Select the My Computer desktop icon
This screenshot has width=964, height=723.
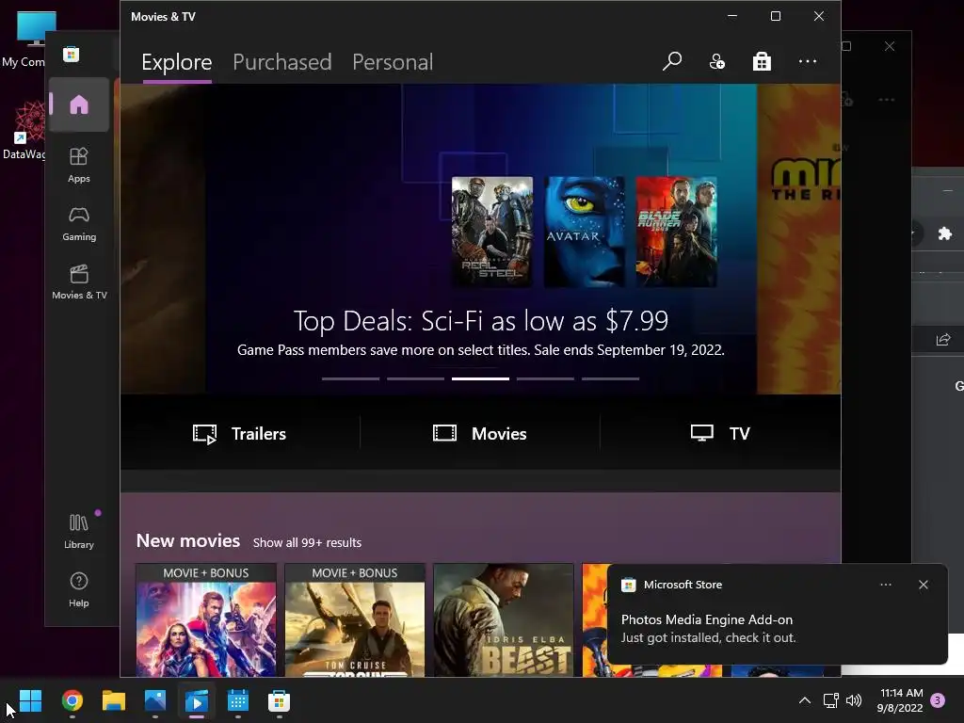[24, 40]
